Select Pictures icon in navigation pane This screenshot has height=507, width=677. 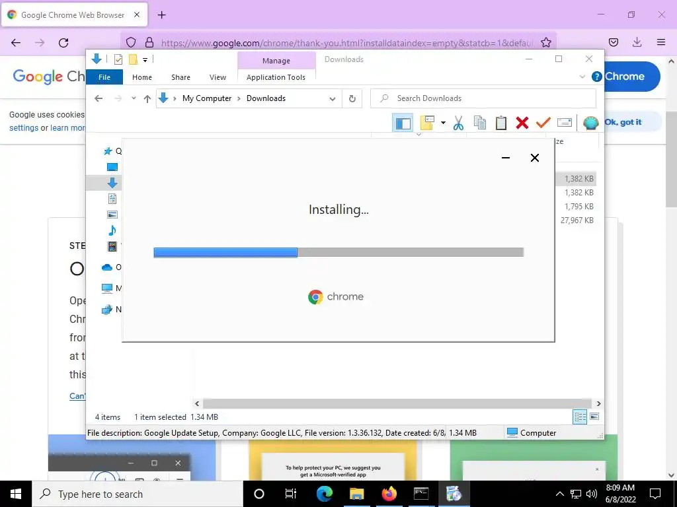click(112, 215)
